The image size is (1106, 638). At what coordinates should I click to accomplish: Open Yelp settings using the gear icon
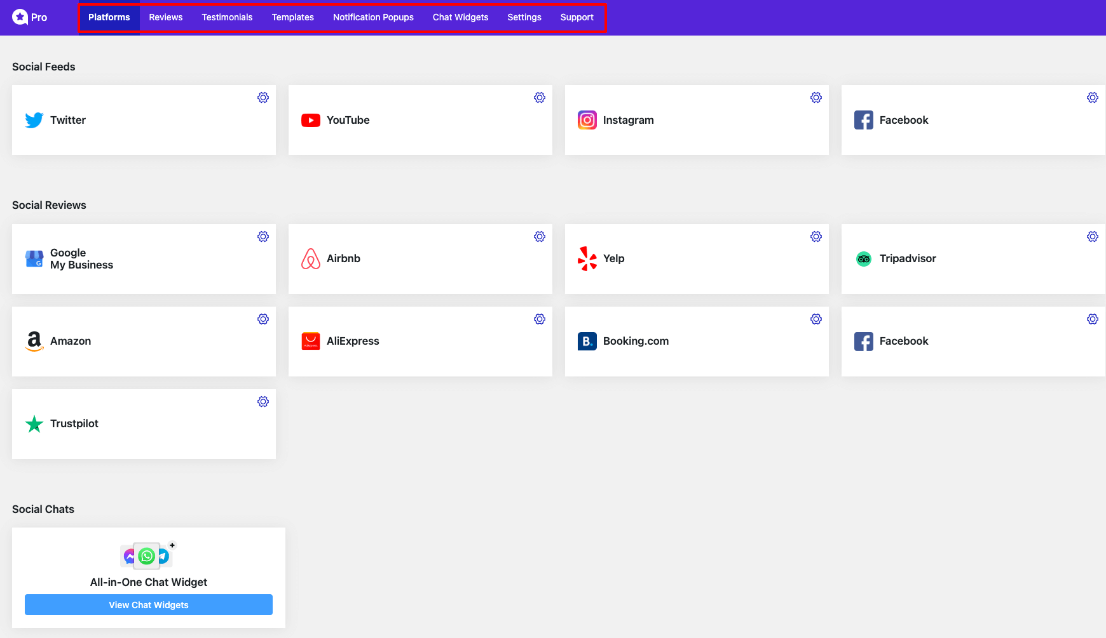(816, 236)
